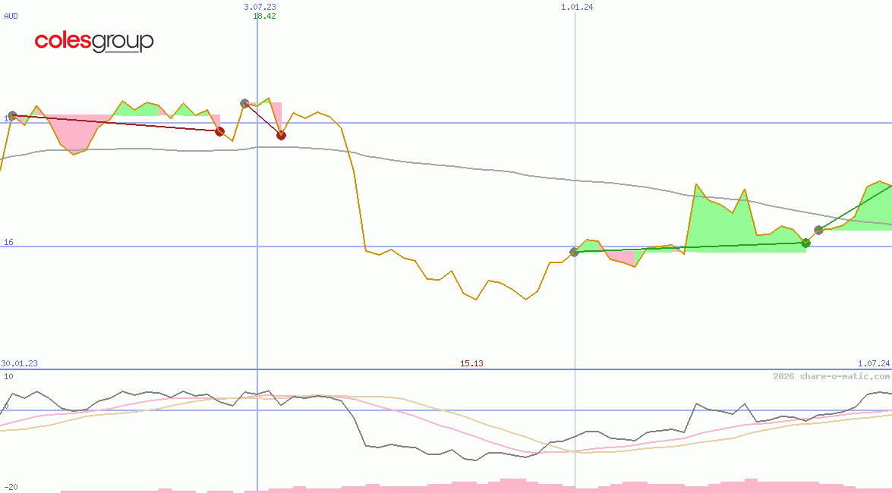The width and height of the screenshot is (892, 493).
Task: Select the gray marker starting the red trendline
Action: click(11, 115)
